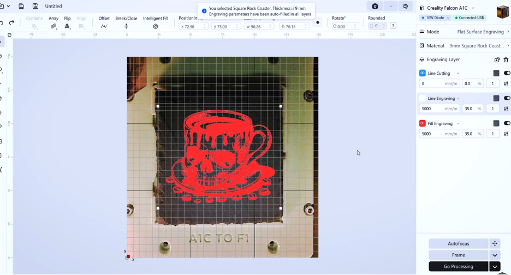
Task: Expand the Mode Flat Surface Engraving chevron
Action: tap(508, 32)
